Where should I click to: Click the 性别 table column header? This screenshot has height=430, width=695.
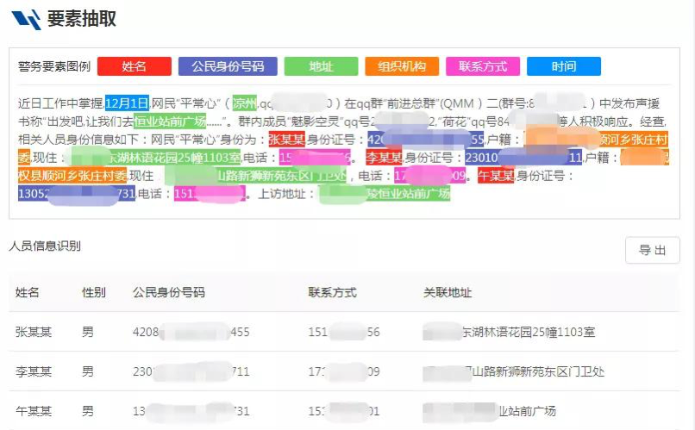[94, 293]
